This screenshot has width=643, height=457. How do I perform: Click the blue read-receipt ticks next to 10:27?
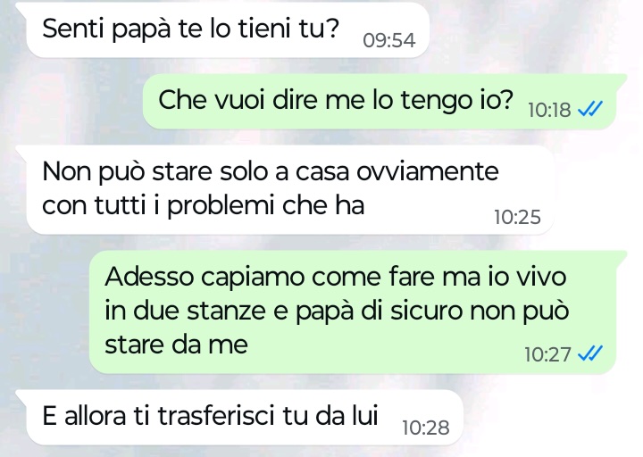tap(590, 353)
